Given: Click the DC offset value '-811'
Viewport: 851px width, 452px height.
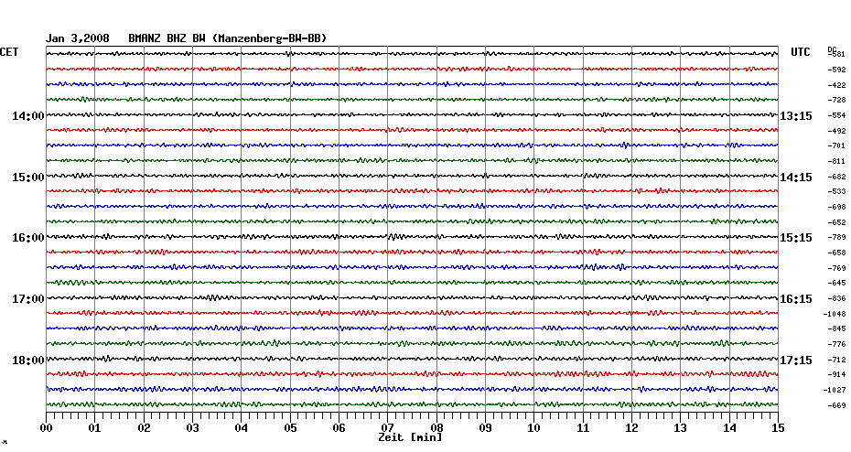Looking at the screenshot, I should (x=836, y=161).
